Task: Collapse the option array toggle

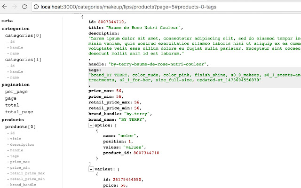Action: (x=91, y=125)
